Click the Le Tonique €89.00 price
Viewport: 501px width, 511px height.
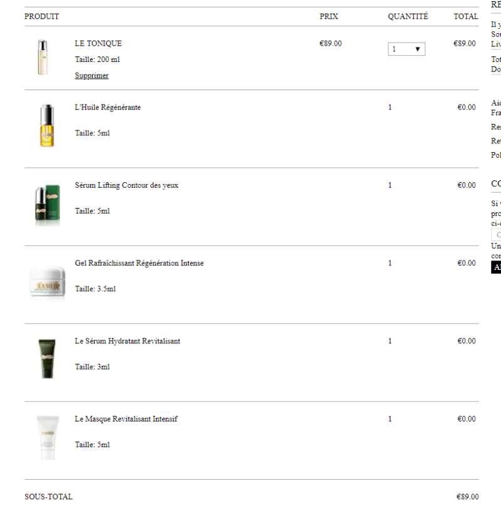[x=331, y=43]
